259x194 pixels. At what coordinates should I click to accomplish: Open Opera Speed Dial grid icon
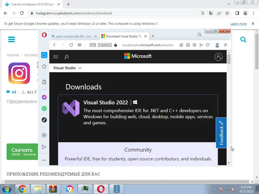(x=80, y=45)
